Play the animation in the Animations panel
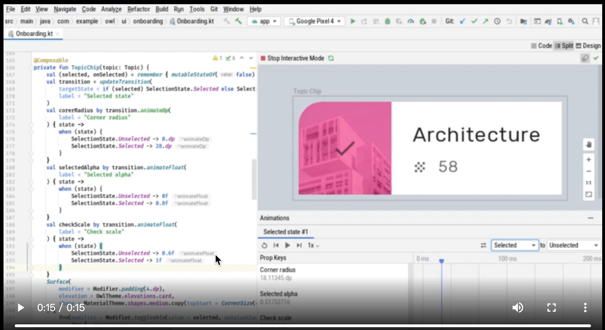605x330 pixels. click(x=287, y=245)
